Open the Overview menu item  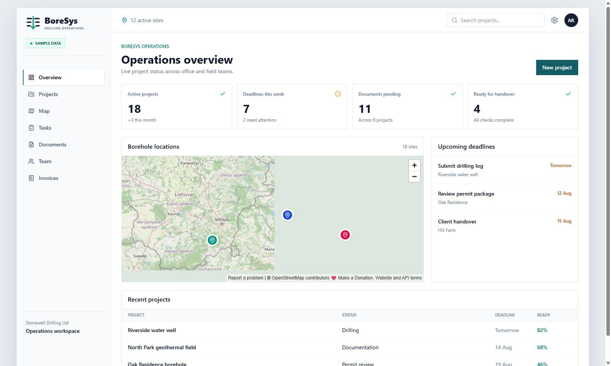point(64,77)
